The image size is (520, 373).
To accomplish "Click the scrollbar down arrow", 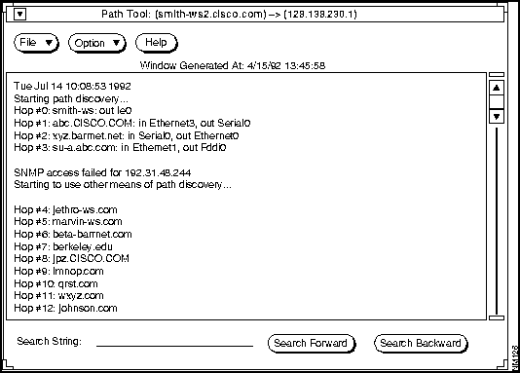I will coord(497,116).
